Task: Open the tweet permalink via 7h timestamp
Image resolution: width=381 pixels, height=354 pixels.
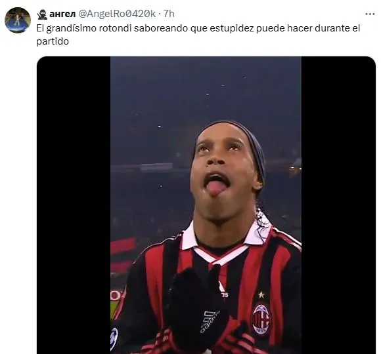Action: click(169, 14)
